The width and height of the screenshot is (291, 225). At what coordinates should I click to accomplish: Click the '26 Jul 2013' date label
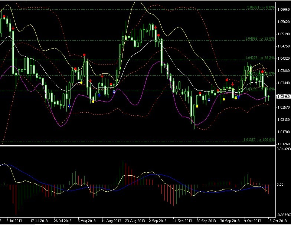(63, 221)
